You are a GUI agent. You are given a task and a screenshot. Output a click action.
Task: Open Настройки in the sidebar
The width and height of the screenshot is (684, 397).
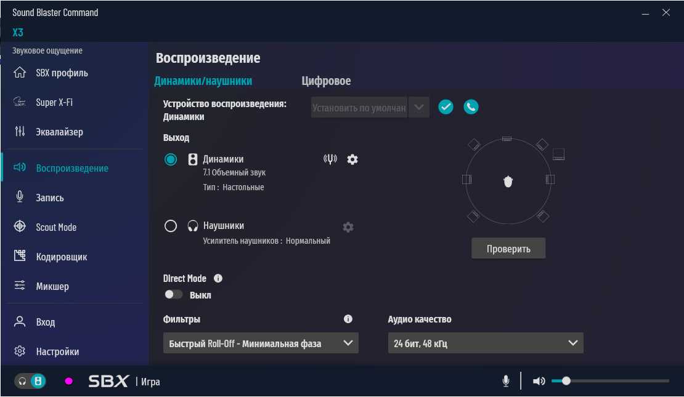[x=57, y=351]
